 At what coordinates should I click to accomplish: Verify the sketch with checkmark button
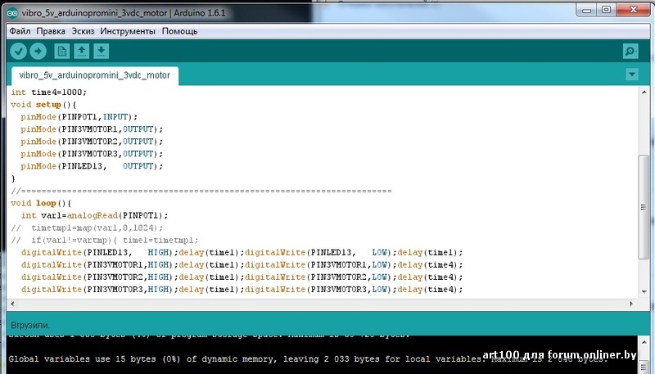[x=18, y=52]
